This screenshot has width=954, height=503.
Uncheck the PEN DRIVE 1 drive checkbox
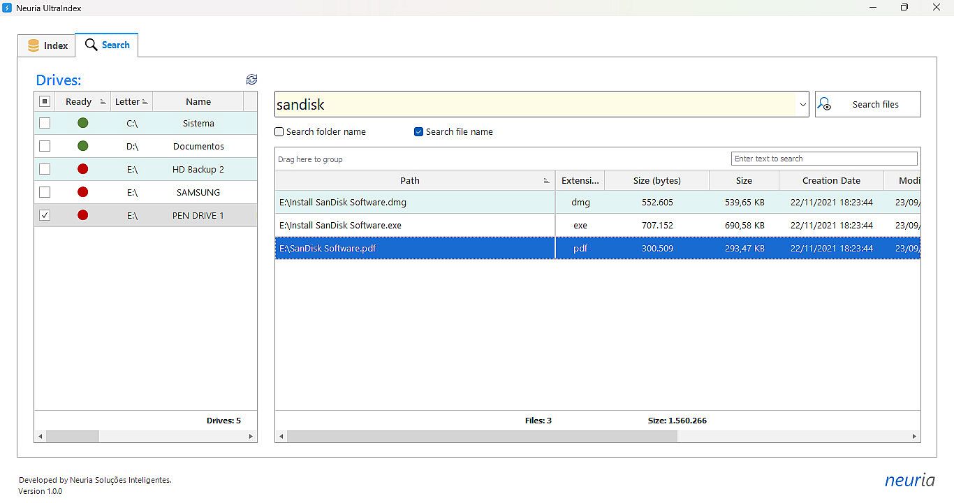(45, 215)
